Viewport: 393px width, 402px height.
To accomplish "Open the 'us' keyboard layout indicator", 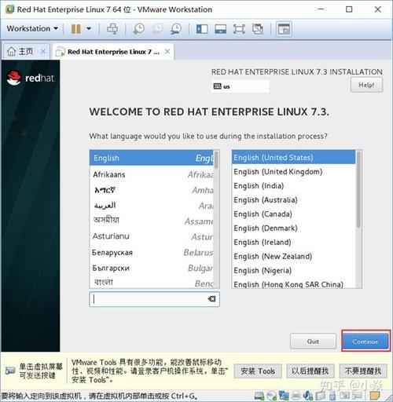I will (240, 86).
